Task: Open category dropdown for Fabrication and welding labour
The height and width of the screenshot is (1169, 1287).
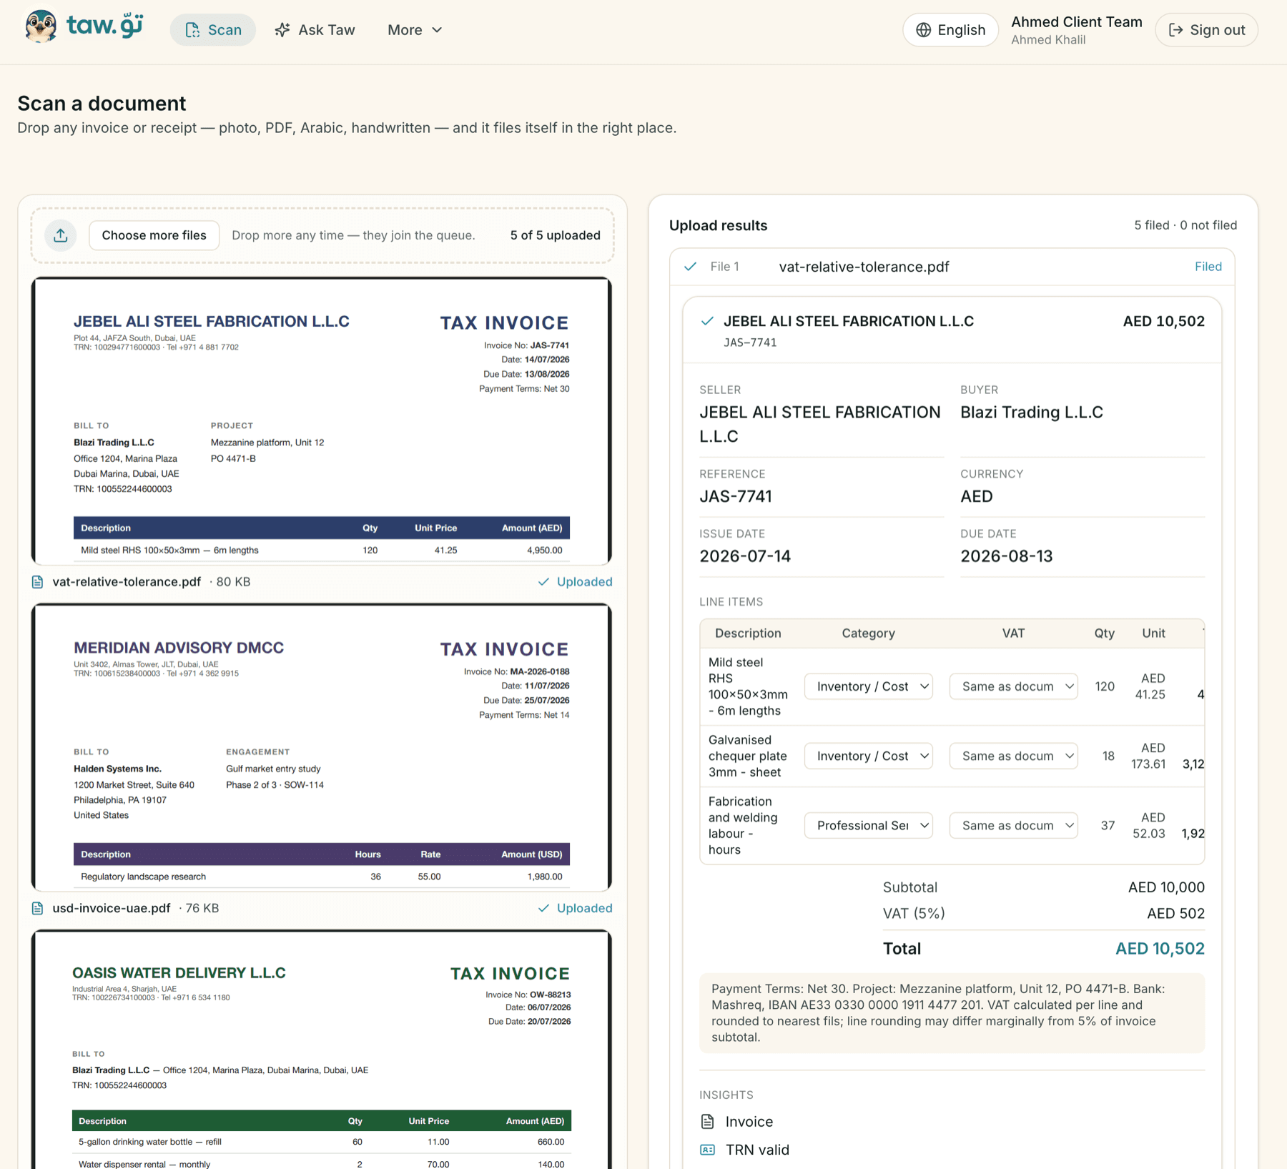Action: pyautogui.click(x=868, y=825)
